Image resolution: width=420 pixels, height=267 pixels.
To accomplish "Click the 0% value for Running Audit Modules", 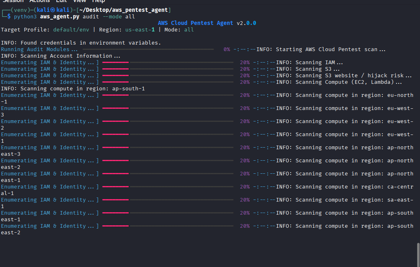I will coord(227,49).
